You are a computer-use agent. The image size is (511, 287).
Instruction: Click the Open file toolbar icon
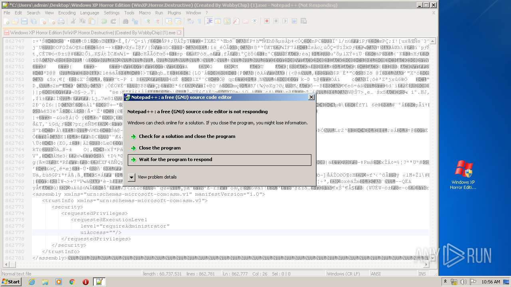15,21
